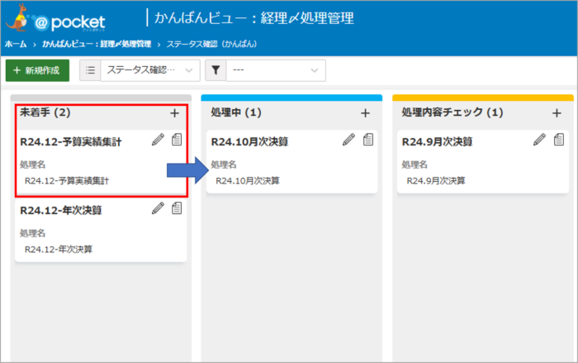The height and width of the screenshot is (363, 578).
Task: Add a card to 処理中 column with plus
Action: [x=365, y=113]
